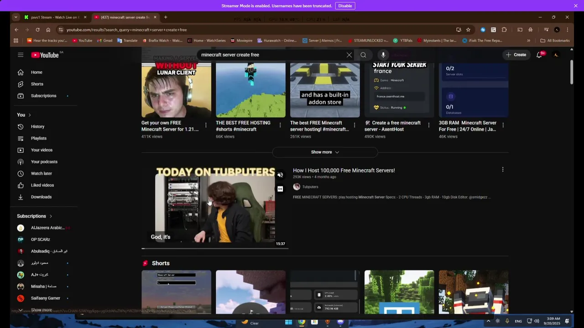Open options for '3GB RAM Minecraft Server' short
This screenshot has width=584, height=328.
tap(503, 125)
